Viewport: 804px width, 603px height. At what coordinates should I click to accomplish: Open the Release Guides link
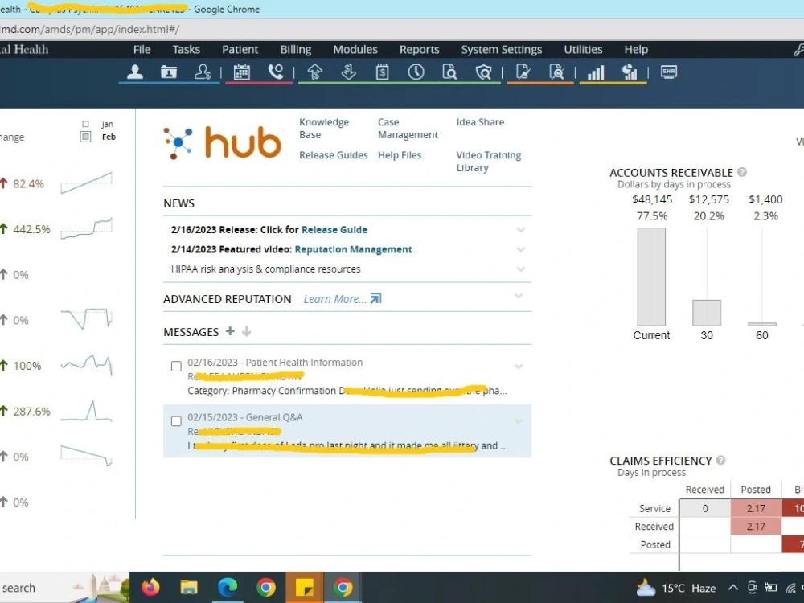[x=334, y=155]
